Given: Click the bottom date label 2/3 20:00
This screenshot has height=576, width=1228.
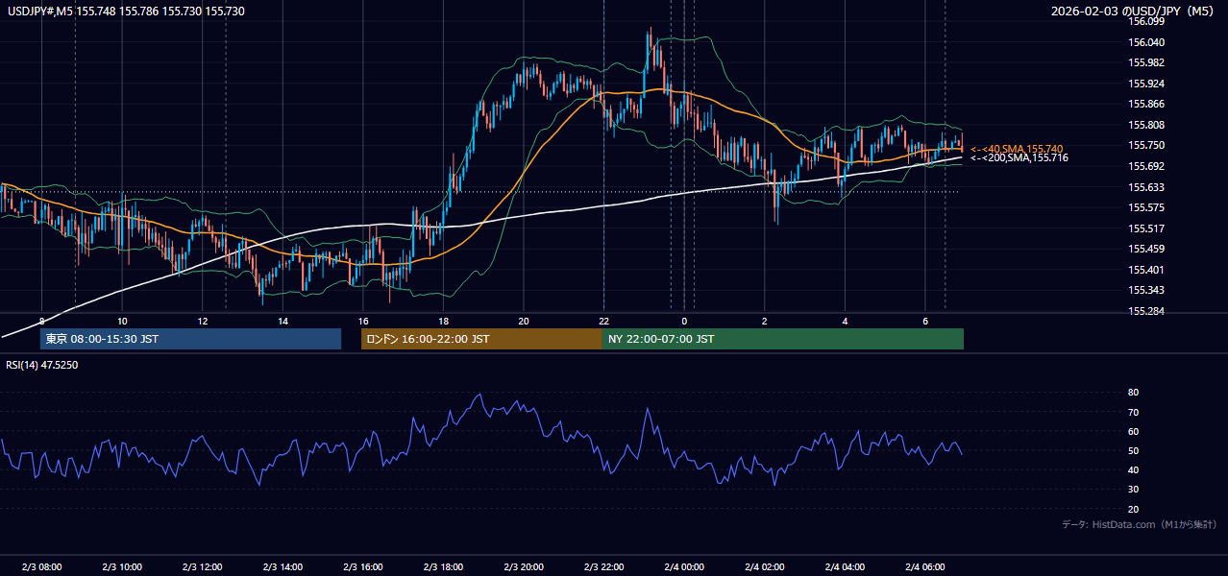Looking at the screenshot, I should coord(524,566).
